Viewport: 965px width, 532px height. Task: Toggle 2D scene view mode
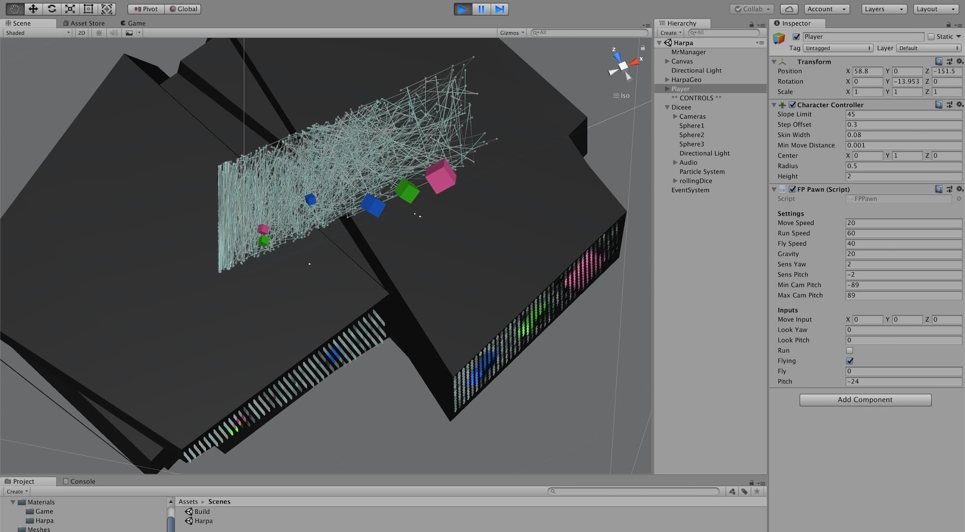[82, 33]
